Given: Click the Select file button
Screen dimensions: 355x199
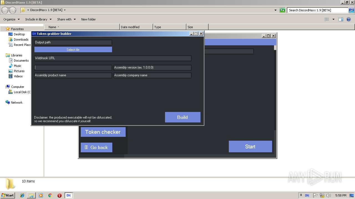Looking at the screenshot, I should point(73,49).
